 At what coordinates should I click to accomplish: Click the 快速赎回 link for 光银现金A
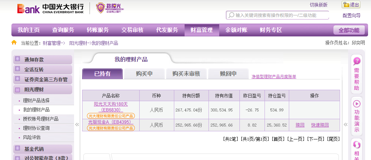tap(319, 125)
